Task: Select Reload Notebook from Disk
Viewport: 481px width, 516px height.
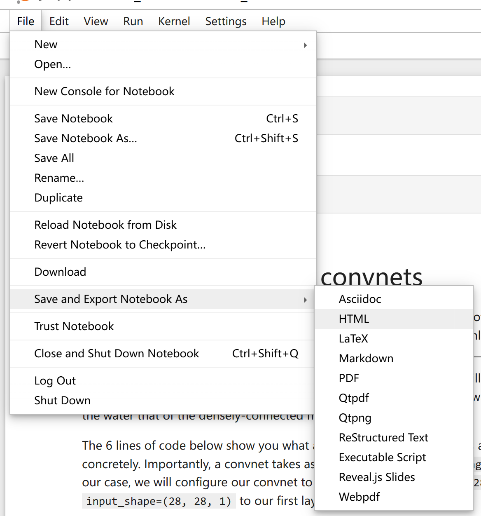Action: [x=105, y=225]
